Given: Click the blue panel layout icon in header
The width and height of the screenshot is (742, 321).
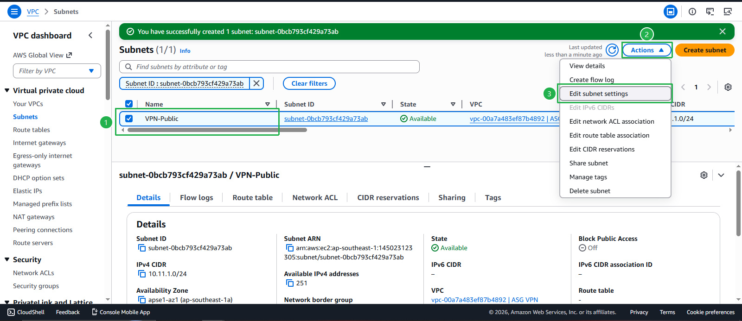Looking at the screenshot, I should (671, 12).
